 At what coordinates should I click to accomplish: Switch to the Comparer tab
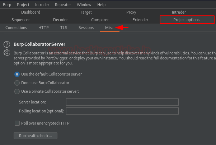tap(100, 20)
